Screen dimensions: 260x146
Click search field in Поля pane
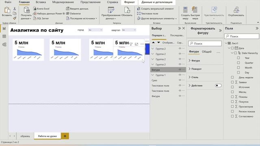coord(242,36)
